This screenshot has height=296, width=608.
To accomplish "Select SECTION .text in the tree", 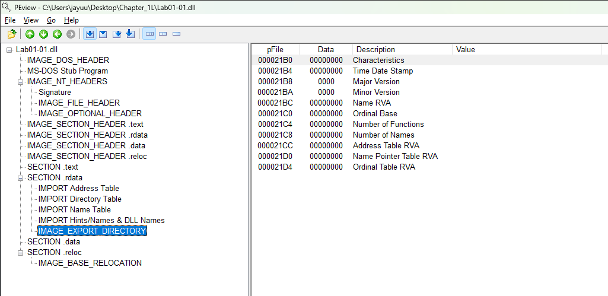I will (53, 167).
